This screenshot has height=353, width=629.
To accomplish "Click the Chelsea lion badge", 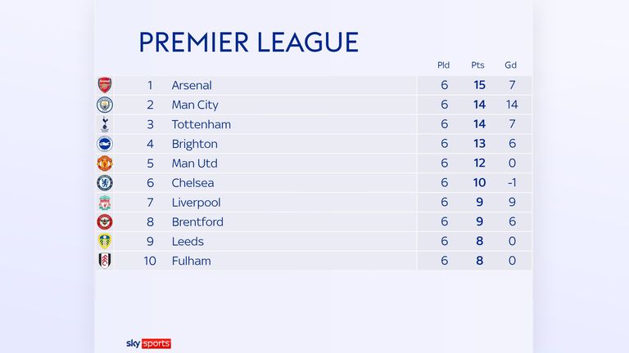I will (x=105, y=183).
